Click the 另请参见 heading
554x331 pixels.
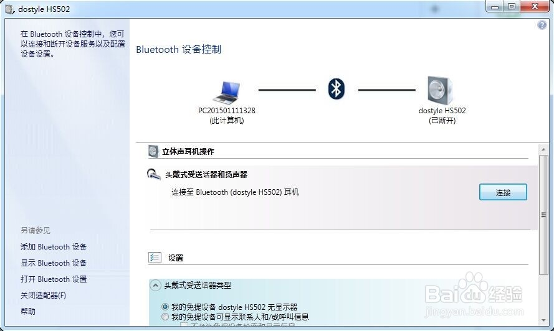[36, 230]
